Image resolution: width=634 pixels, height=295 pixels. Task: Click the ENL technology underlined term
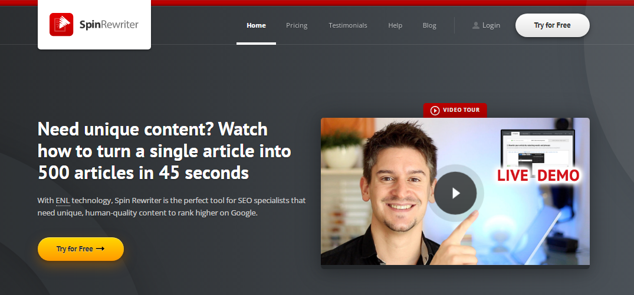click(x=63, y=201)
